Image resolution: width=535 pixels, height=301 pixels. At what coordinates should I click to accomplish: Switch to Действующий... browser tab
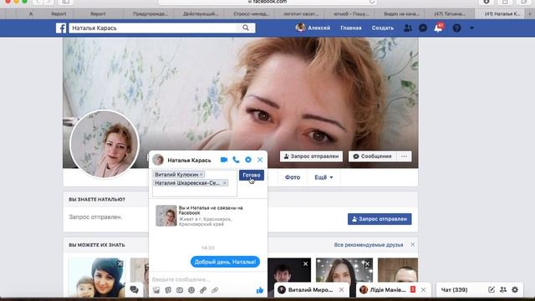(x=201, y=14)
